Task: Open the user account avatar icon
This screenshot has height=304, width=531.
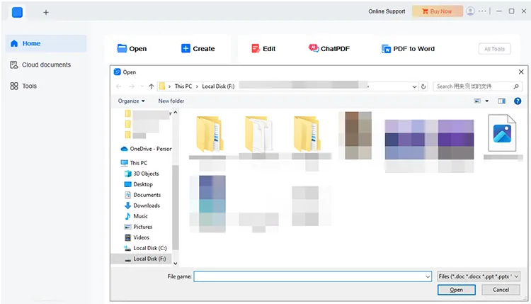Action: 470,11
